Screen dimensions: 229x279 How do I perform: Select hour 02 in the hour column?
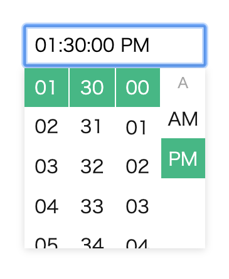pos(46,126)
